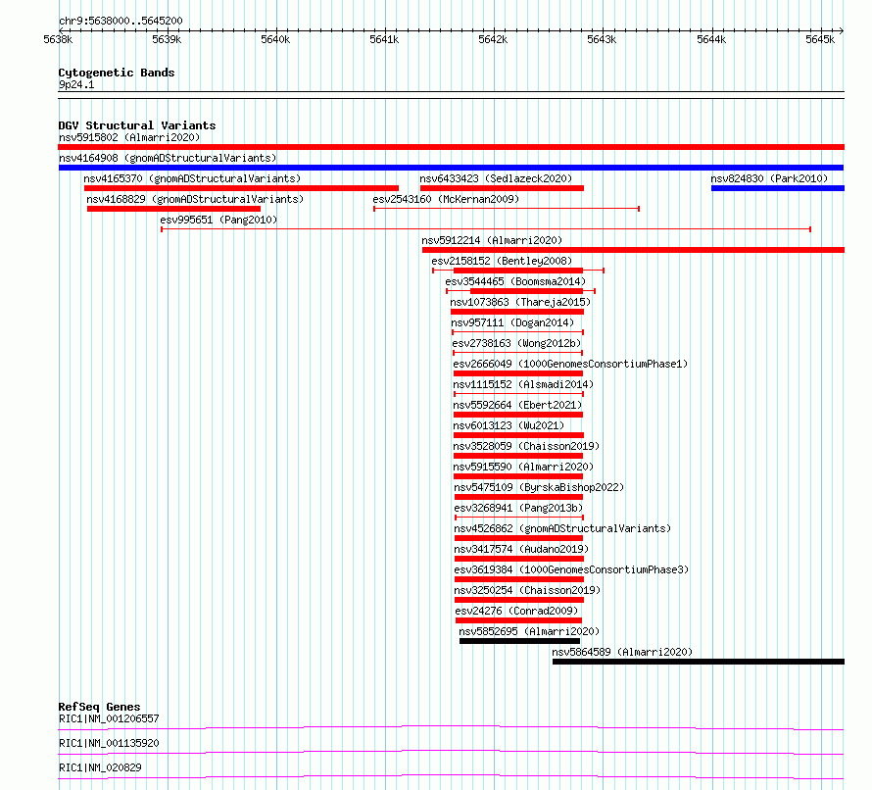Open esv2543160 (McKernan2009) variant

click(x=446, y=199)
